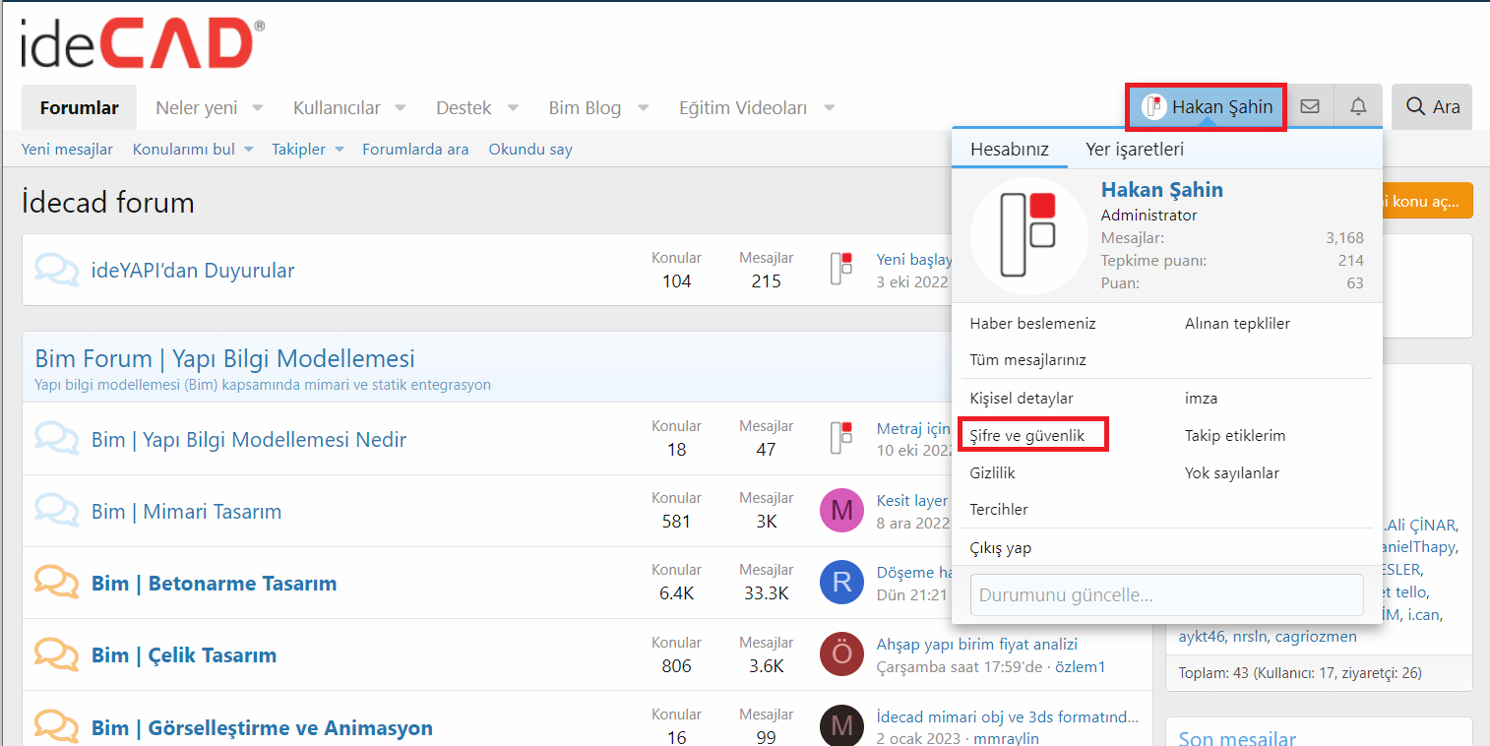The image size is (1490, 746).
Task: Click the Hakan Şahin account button
Action: 1207,107
